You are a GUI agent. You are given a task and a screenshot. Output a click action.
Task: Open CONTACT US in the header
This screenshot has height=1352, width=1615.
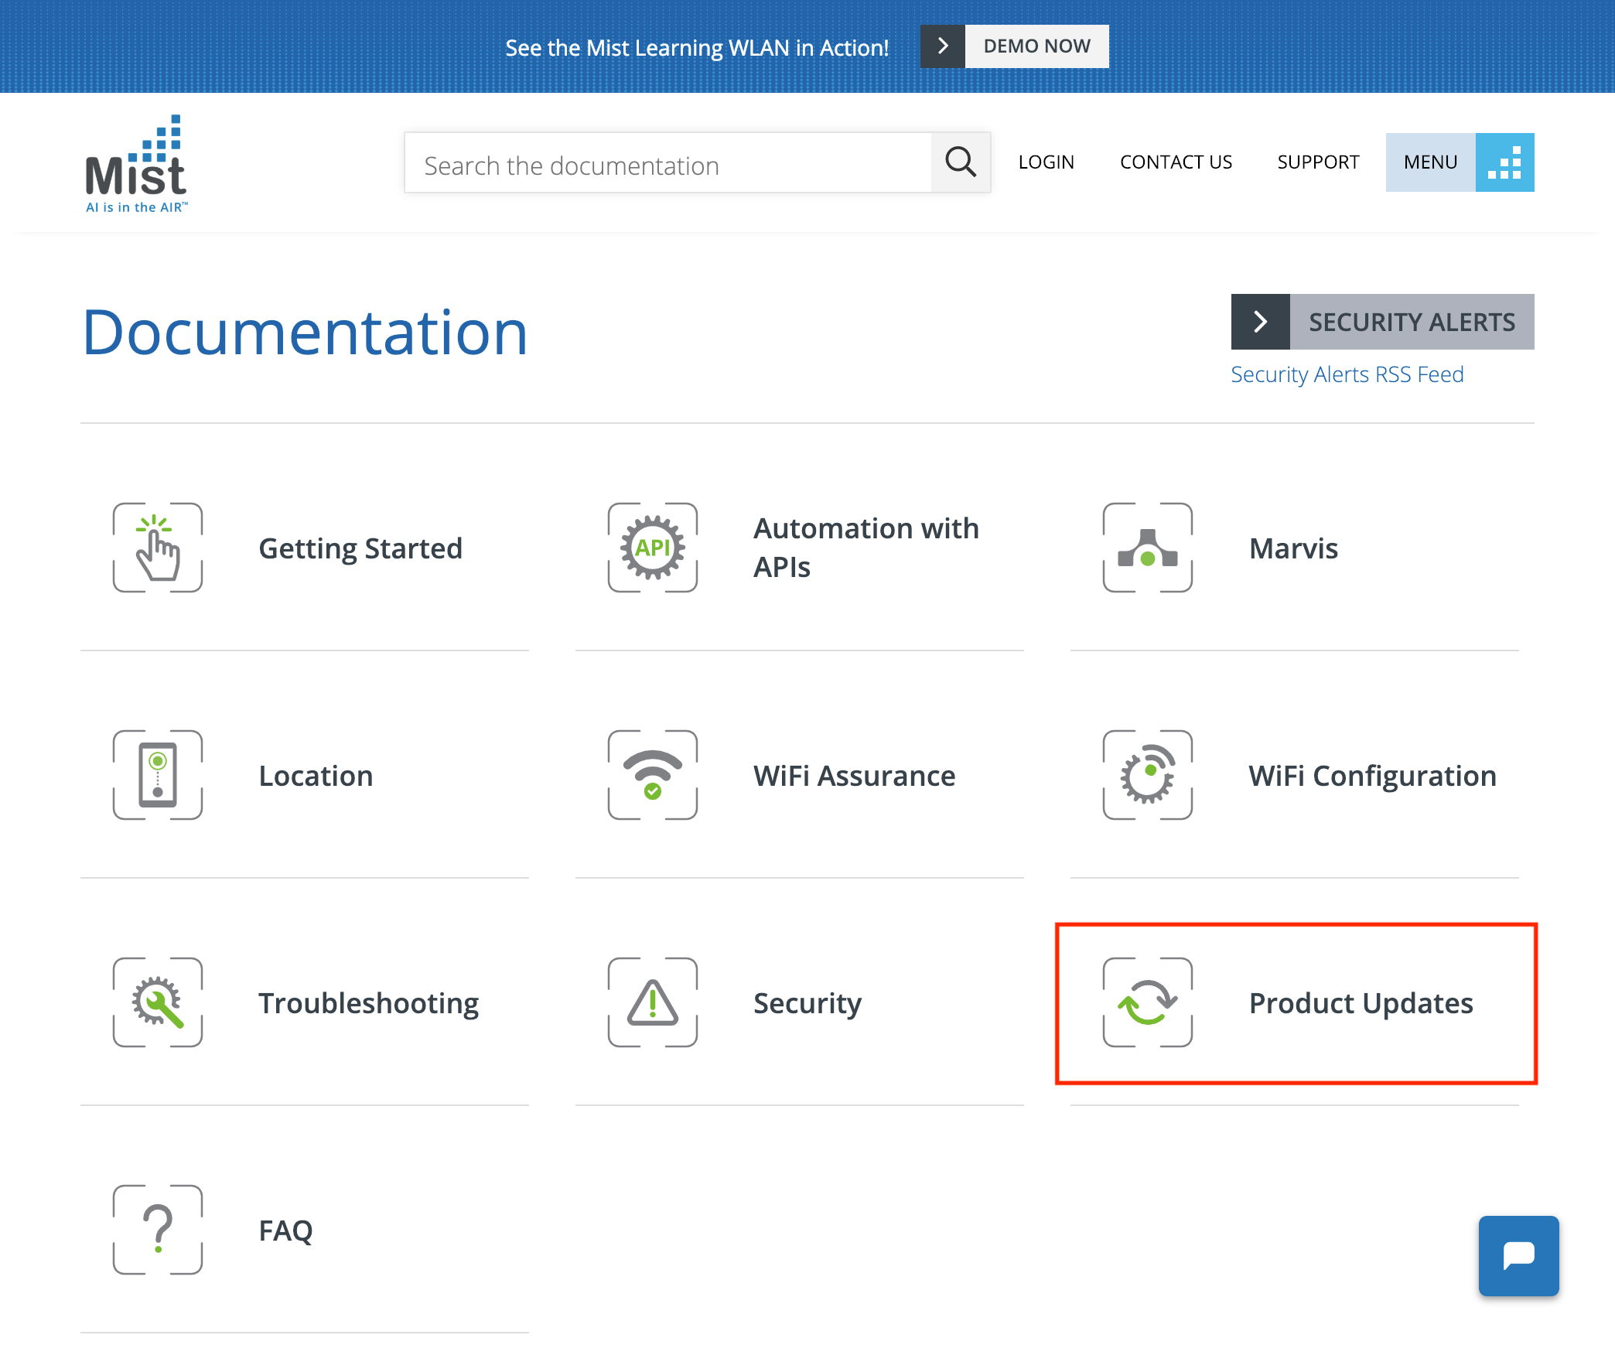pyautogui.click(x=1176, y=162)
